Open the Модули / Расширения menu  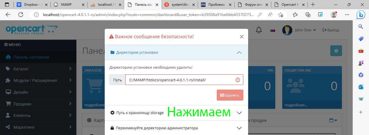38,80
